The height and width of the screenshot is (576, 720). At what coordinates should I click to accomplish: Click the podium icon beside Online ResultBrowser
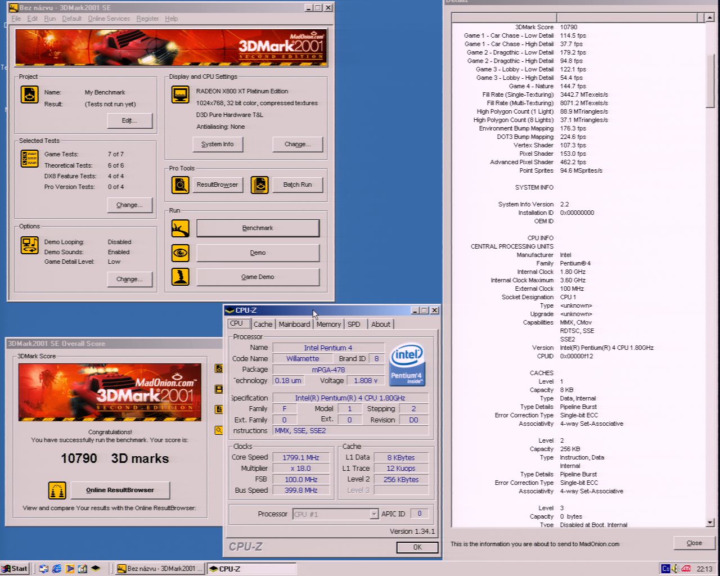click(57, 490)
